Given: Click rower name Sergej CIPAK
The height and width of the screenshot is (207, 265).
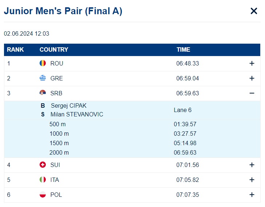Looking at the screenshot, I should tap(69, 106).
